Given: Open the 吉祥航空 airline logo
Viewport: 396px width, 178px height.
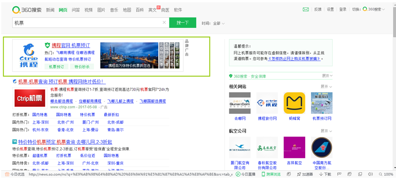Looking at the screenshot, I should (295, 147).
